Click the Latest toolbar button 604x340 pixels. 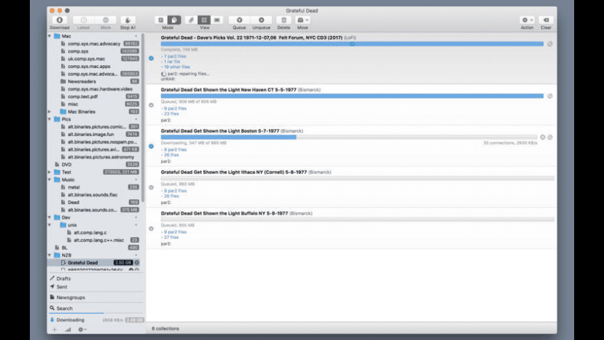pos(83,20)
